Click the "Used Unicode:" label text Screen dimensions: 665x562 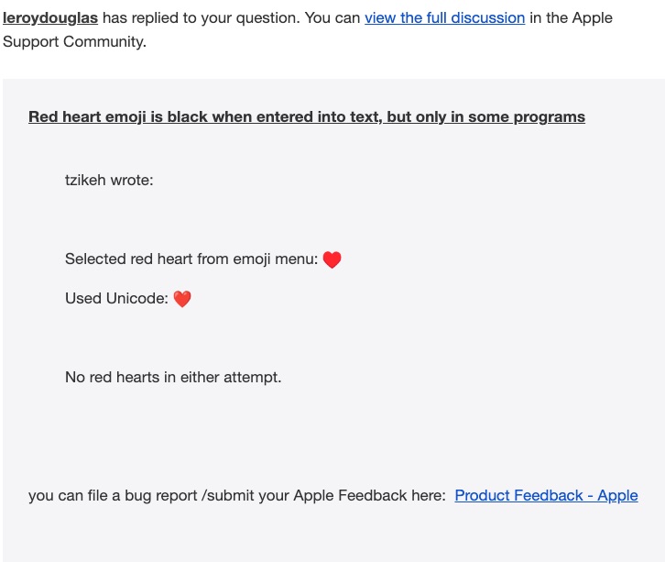pyautogui.click(x=116, y=298)
